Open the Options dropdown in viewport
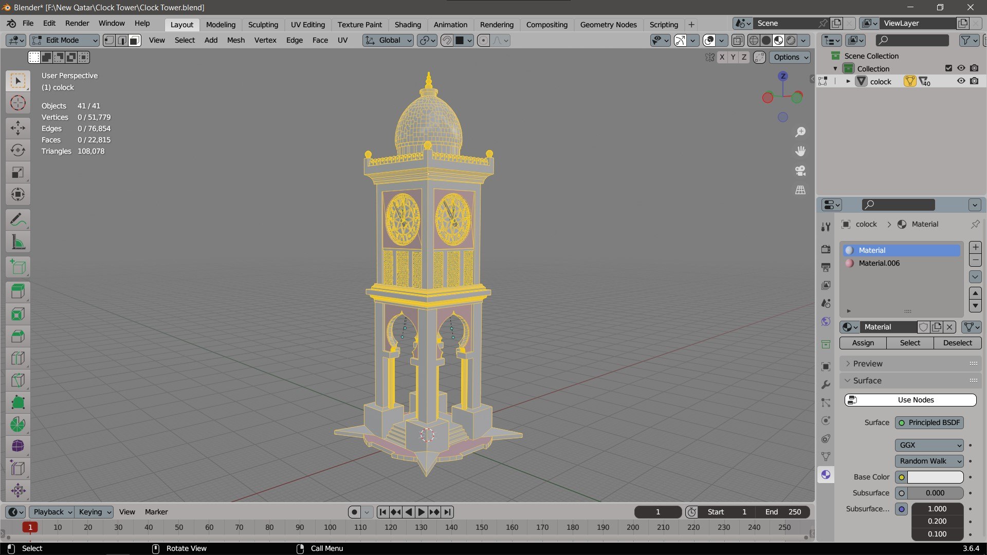 [790, 57]
